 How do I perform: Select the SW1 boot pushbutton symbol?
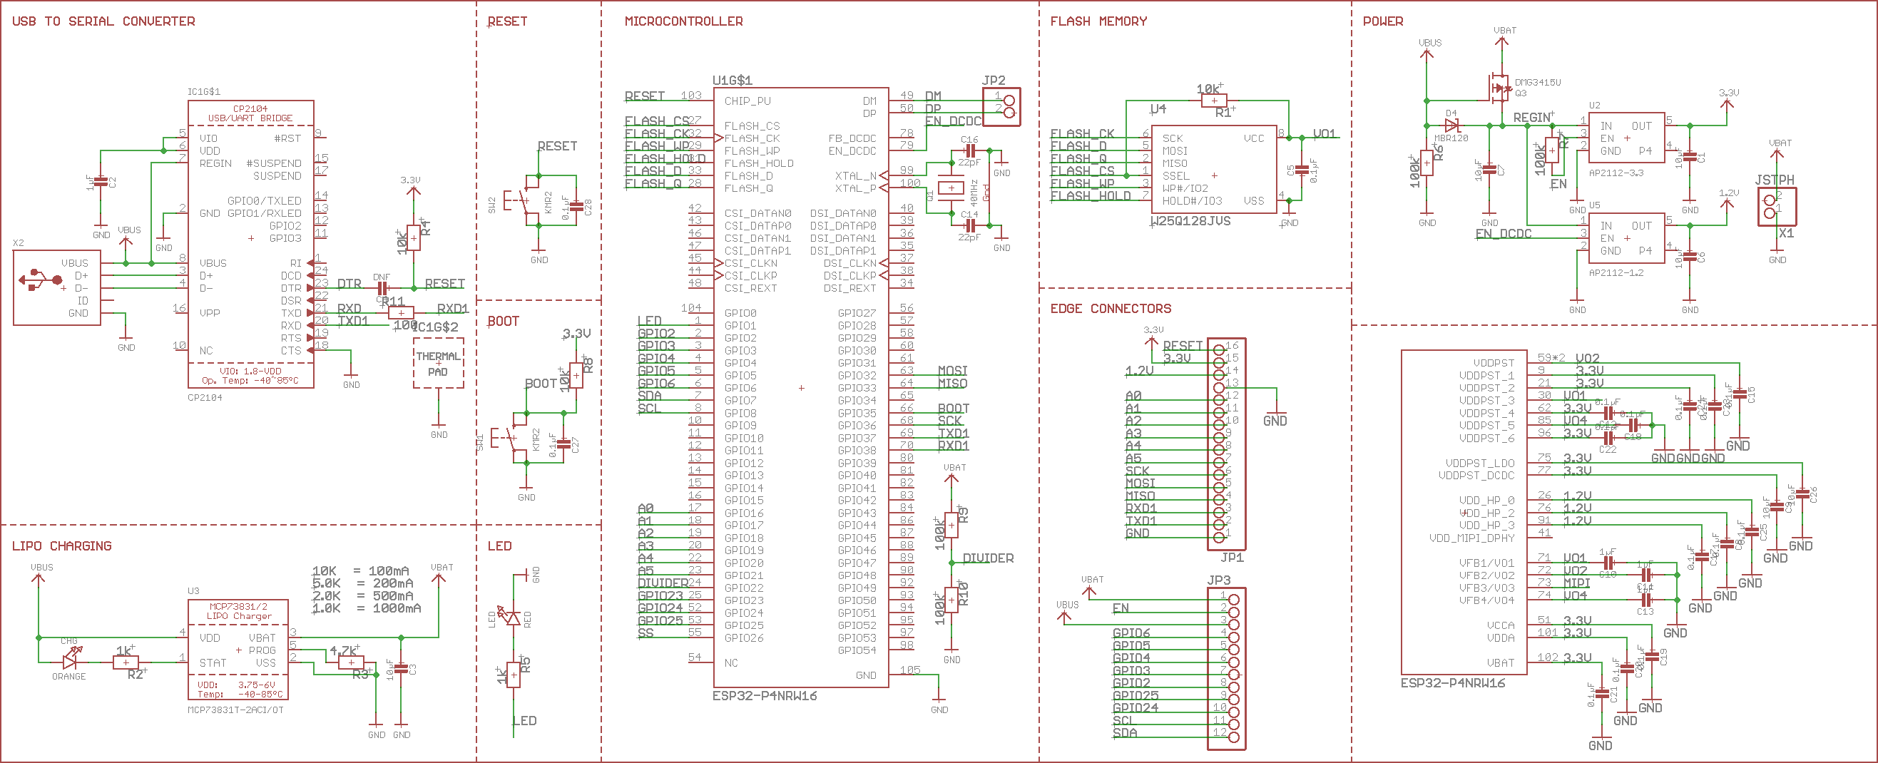[514, 438]
